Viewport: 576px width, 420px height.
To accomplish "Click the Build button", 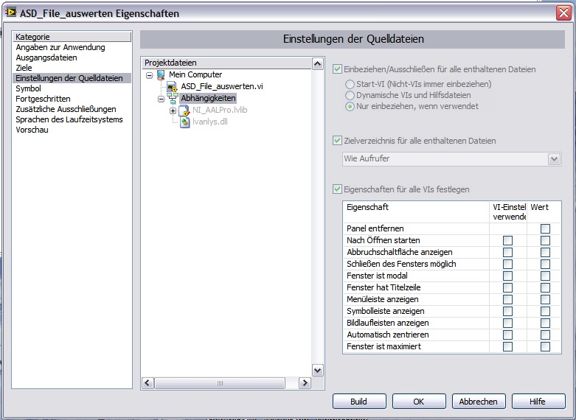I will 359,402.
